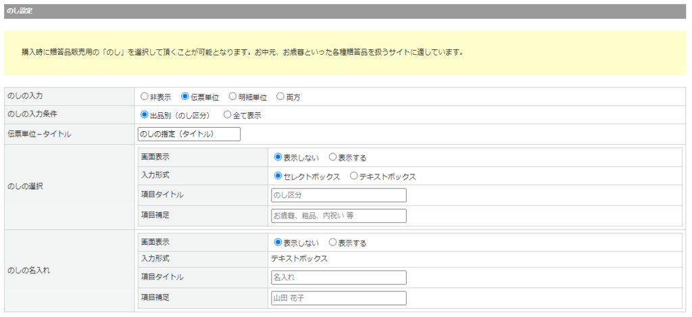Select 両方 radio option
This screenshot has width=692, height=317.
(280, 97)
